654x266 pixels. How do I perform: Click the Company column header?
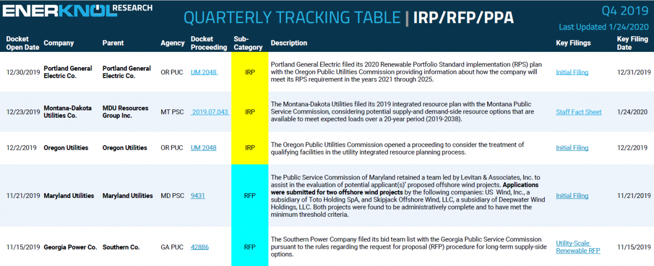[59, 43]
